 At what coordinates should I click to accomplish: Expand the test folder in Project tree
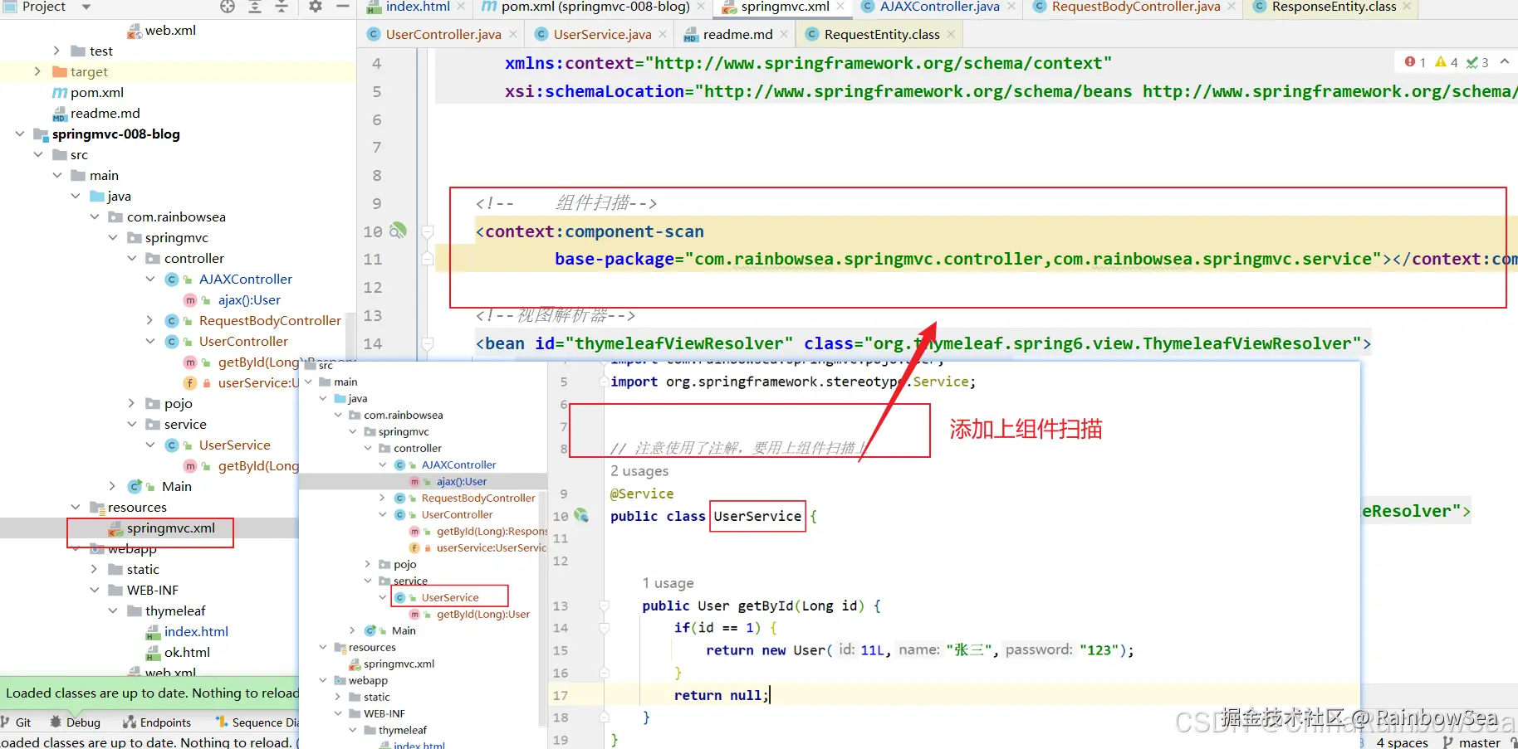pyautogui.click(x=56, y=51)
